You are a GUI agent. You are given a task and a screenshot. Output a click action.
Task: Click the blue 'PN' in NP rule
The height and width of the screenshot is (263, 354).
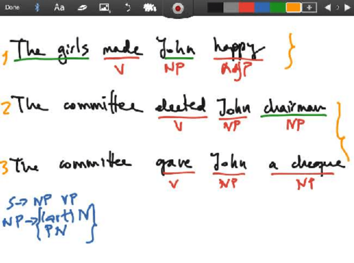56,231
